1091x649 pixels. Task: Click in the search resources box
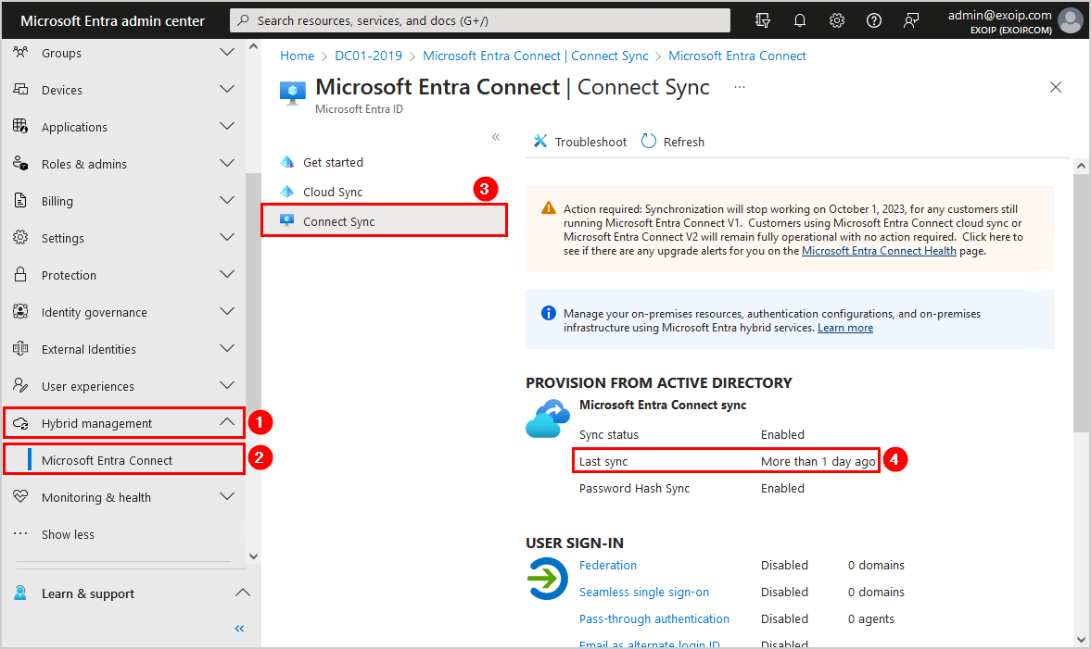pyautogui.click(x=480, y=20)
